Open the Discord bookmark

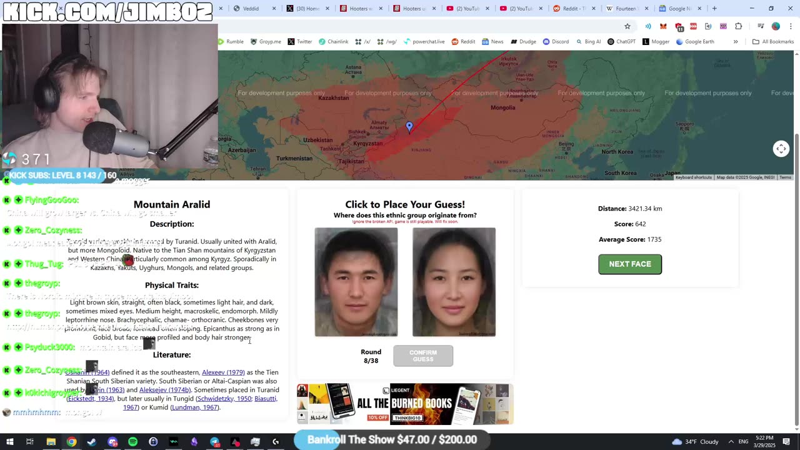tap(556, 42)
